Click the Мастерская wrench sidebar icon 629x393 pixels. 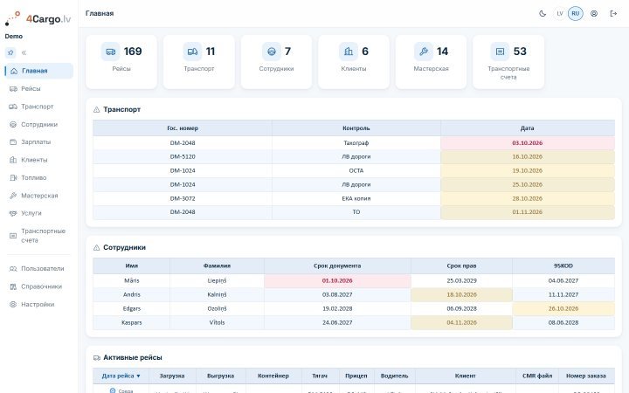point(13,196)
